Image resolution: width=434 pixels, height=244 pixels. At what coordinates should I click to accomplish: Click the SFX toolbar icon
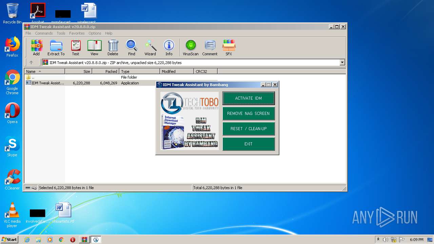coord(229,47)
